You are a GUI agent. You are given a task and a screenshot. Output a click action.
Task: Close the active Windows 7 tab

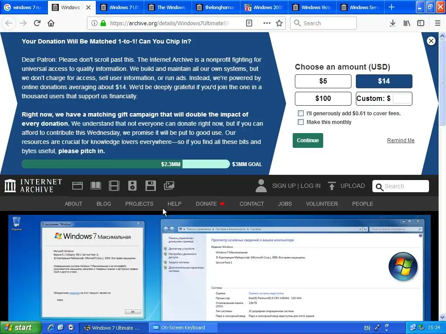tap(88, 7)
